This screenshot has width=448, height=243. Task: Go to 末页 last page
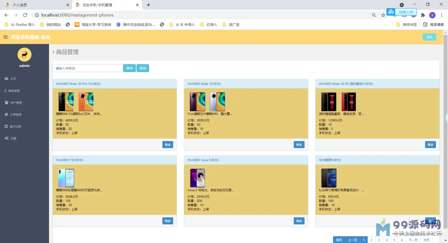point(426,240)
